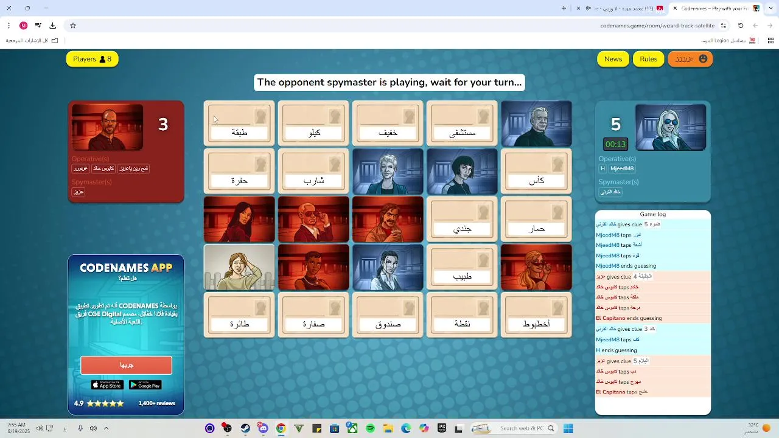The width and height of the screenshot is (779, 438).
Task: Open Spotify from the taskbar
Action: tap(370, 428)
